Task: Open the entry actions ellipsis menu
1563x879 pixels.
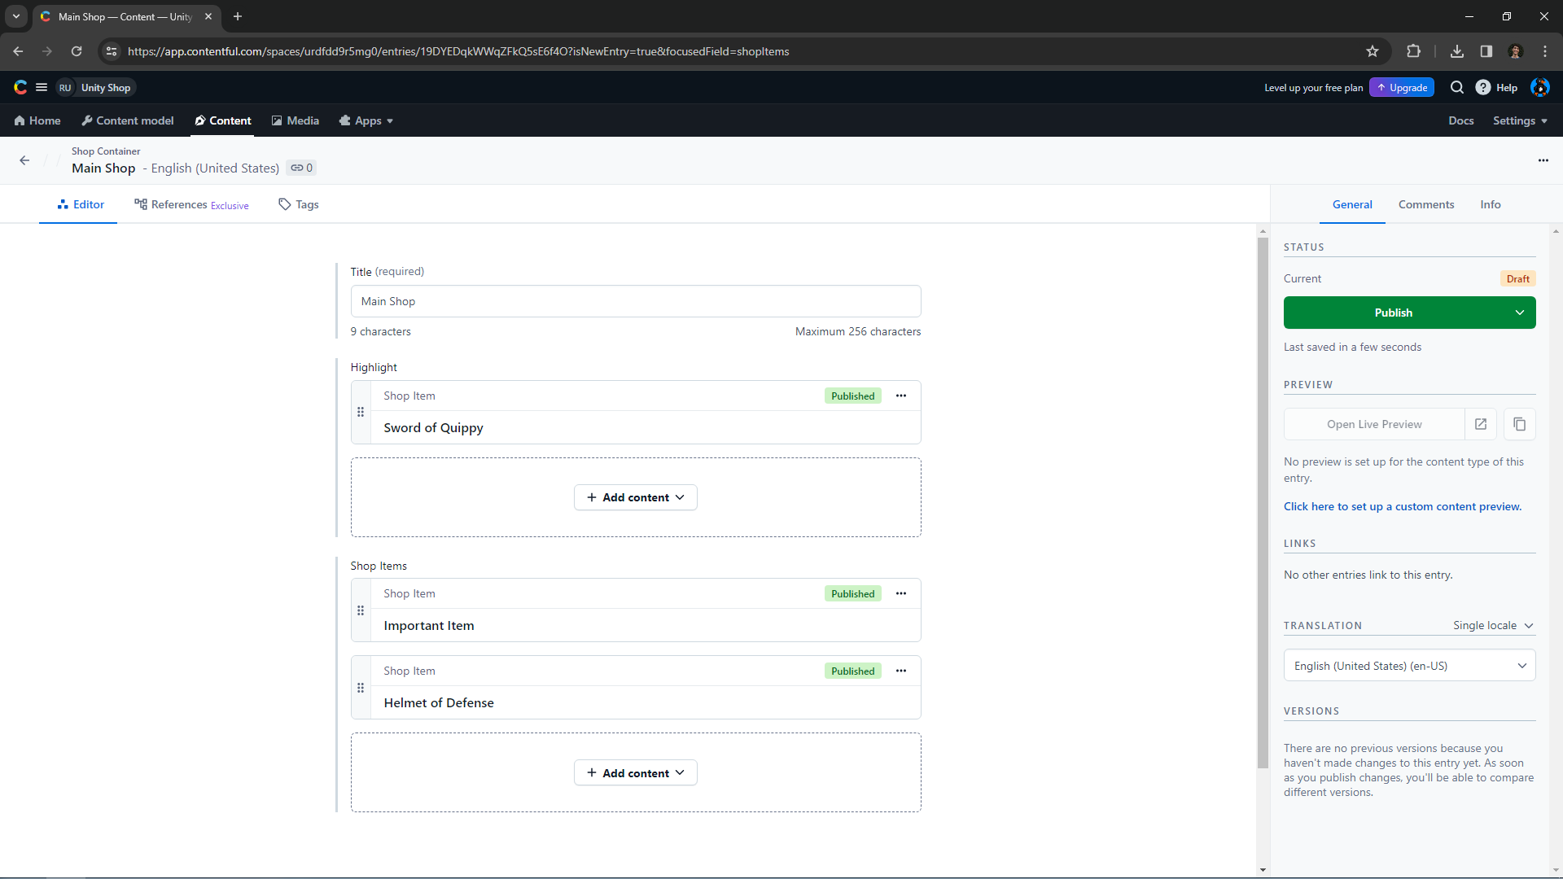Action: tap(1543, 160)
